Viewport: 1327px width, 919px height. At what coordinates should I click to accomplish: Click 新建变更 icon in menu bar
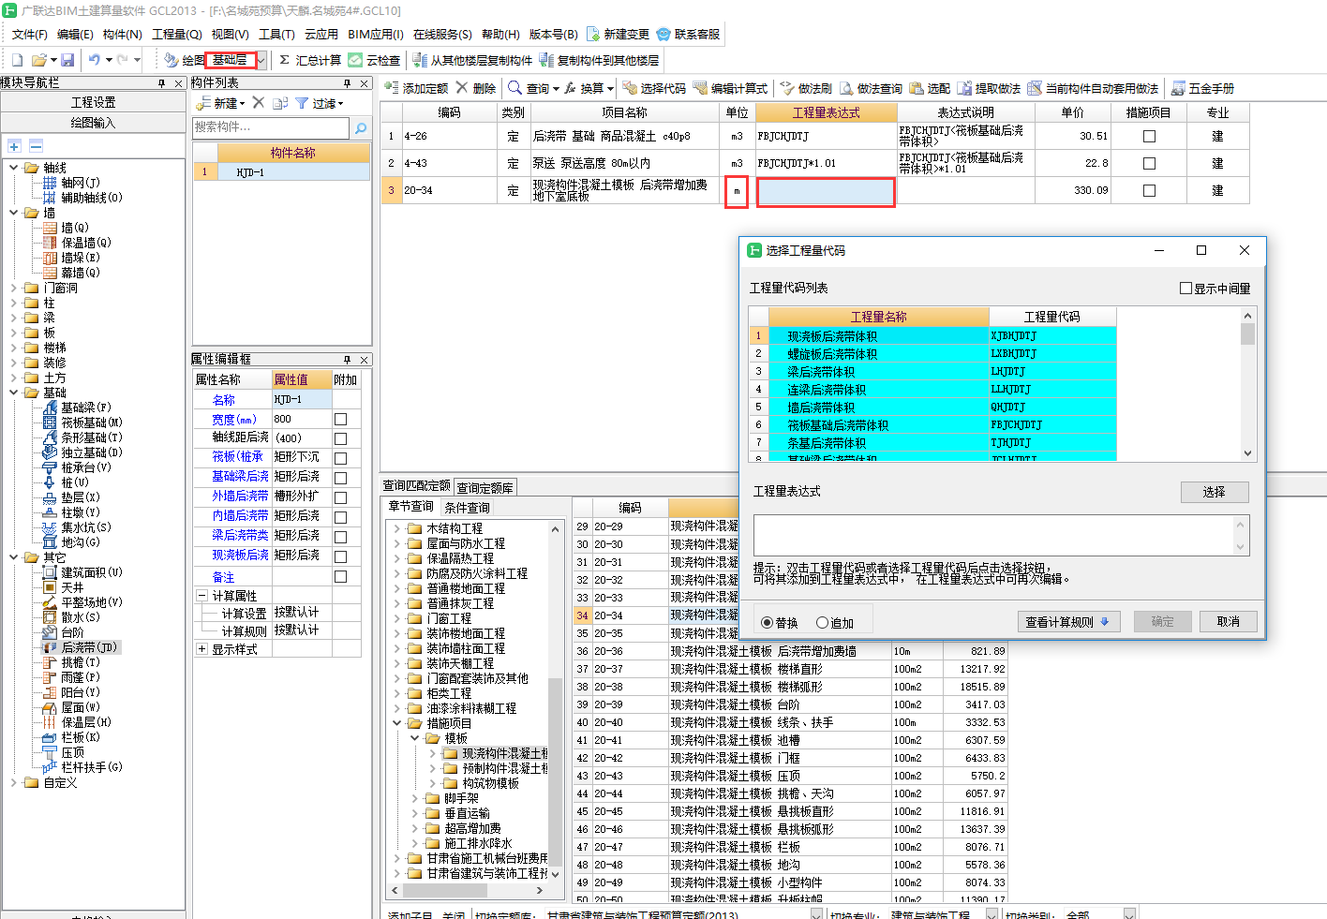pyautogui.click(x=593, y=34)
